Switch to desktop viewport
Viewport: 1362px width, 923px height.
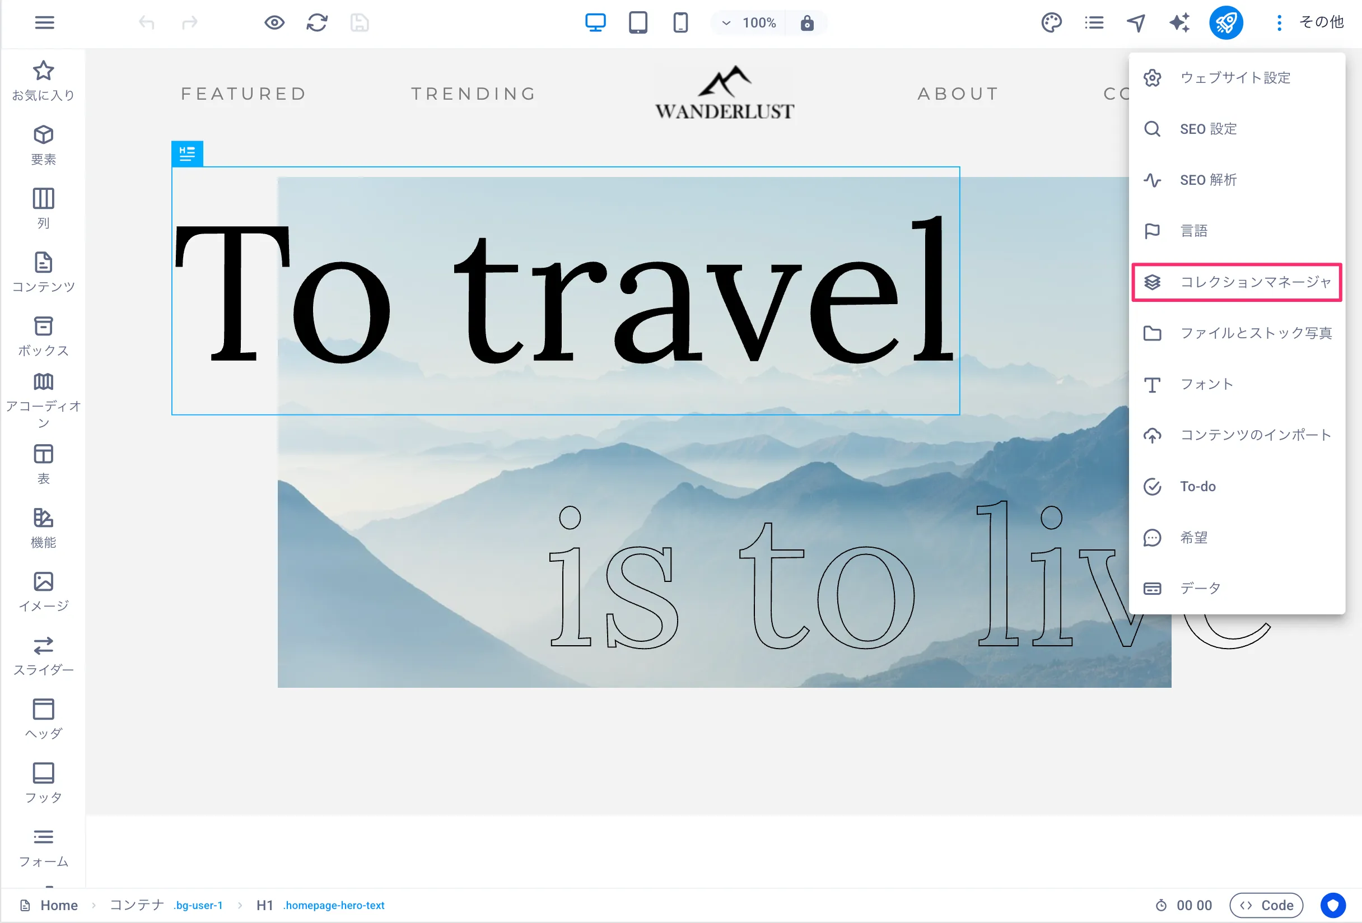point(595,23)
